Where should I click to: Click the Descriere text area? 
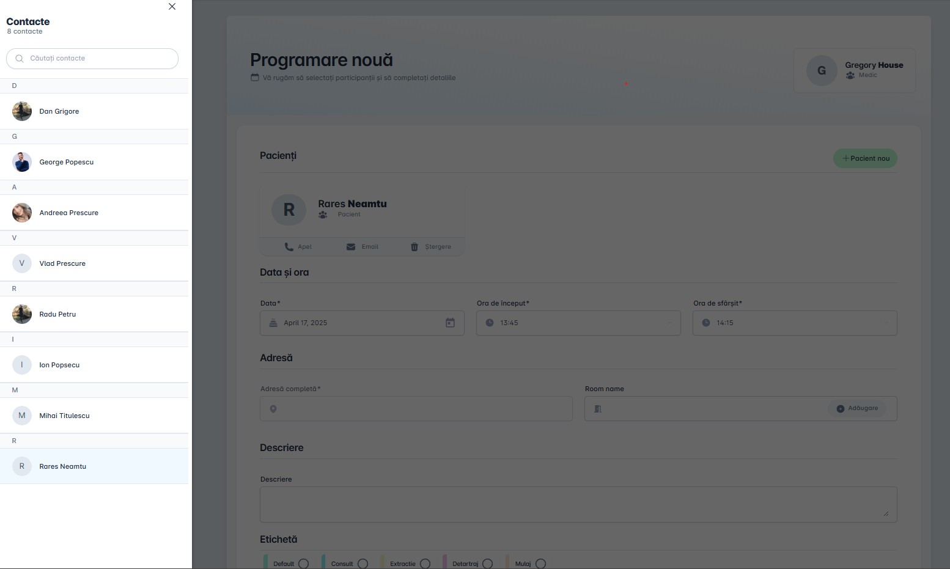click(x=578, y=504)
